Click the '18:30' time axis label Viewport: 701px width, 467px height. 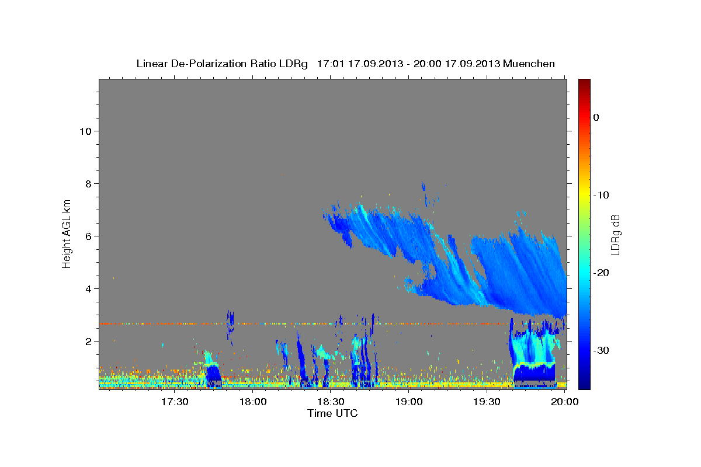[x=331, y=402]
